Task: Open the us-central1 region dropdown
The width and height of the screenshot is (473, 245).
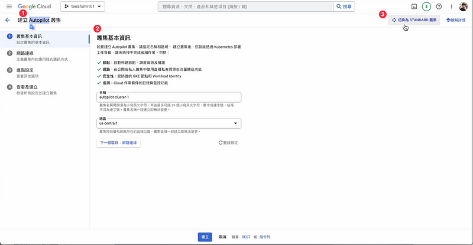Action: [169, 123]
